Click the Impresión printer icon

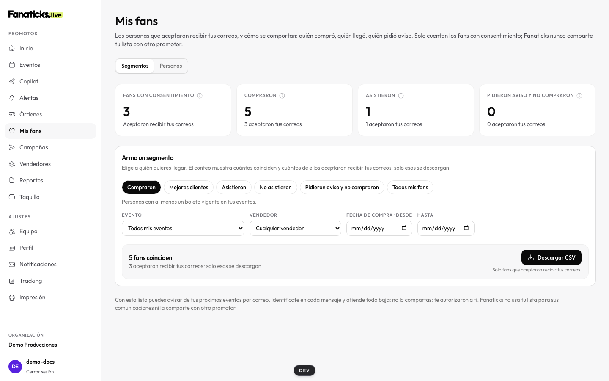(x=12, y=297)
